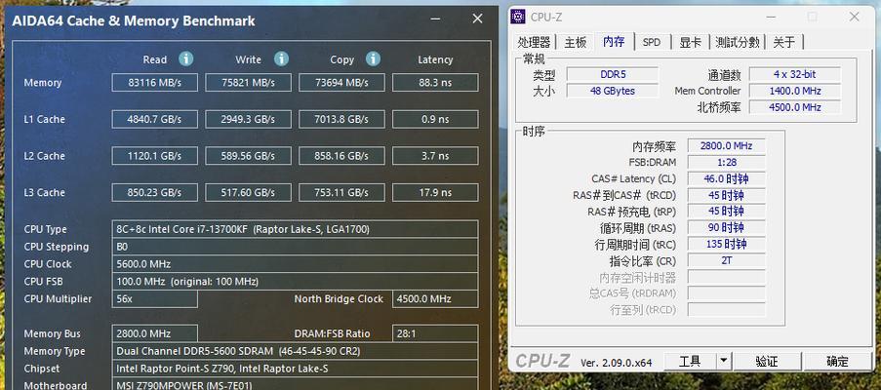The image size is (881, 390).
Task: Open the 主板 tab in CPU-Z
Action: (576, 42)
